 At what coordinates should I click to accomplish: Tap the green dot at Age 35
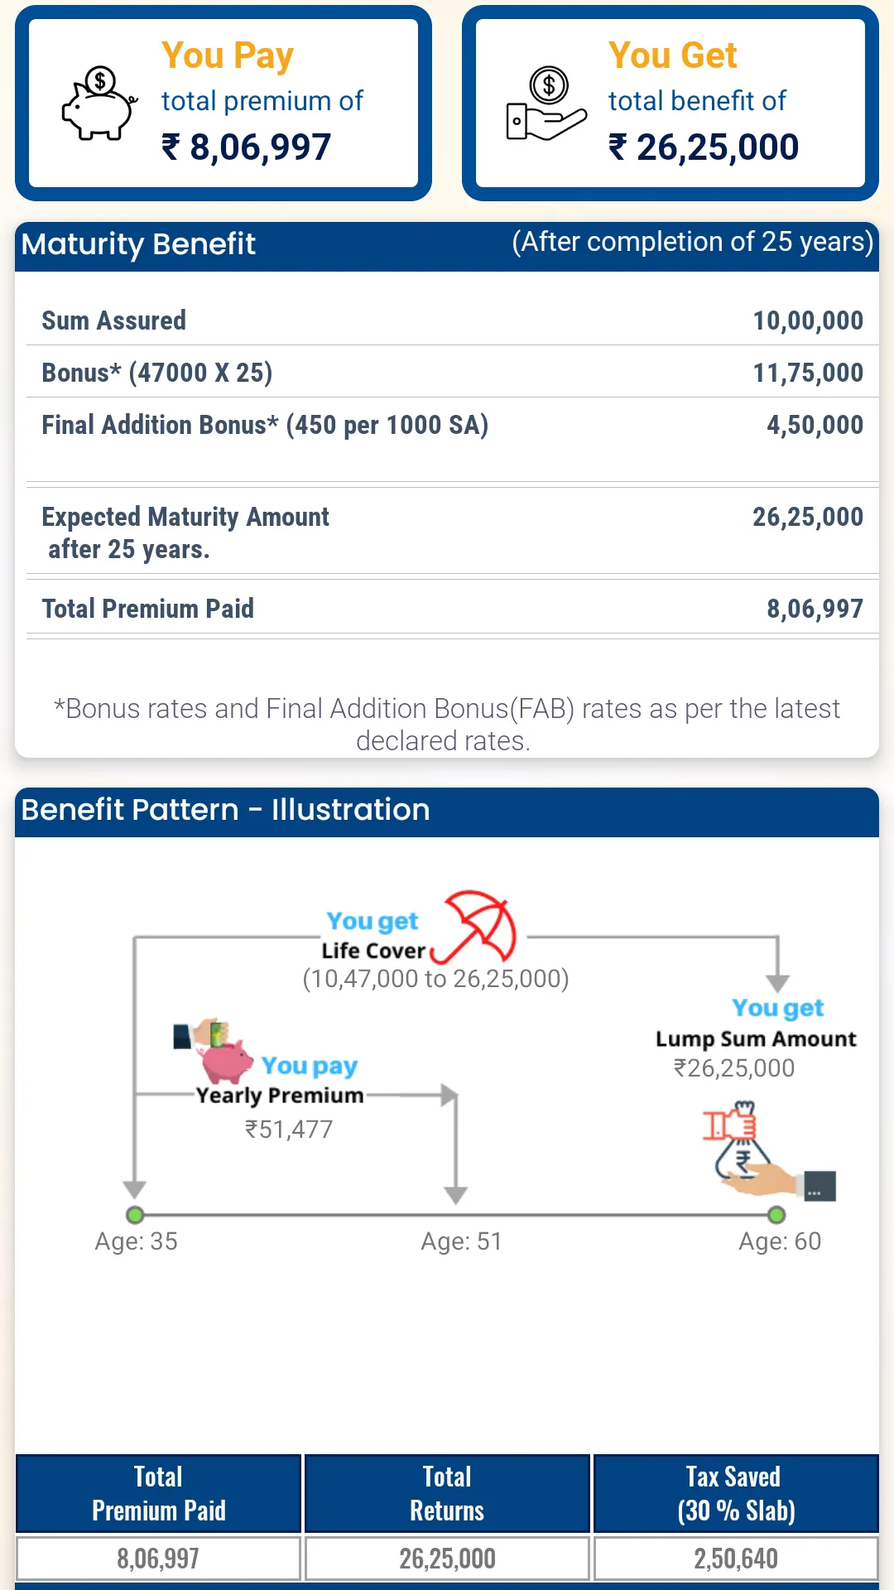(135, 1215)
